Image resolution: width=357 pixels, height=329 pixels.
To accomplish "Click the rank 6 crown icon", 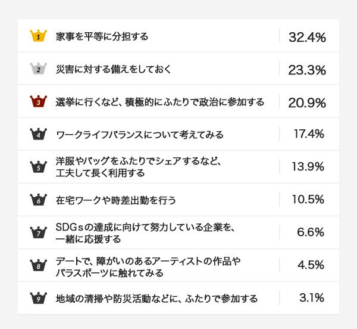I will 38,200.
